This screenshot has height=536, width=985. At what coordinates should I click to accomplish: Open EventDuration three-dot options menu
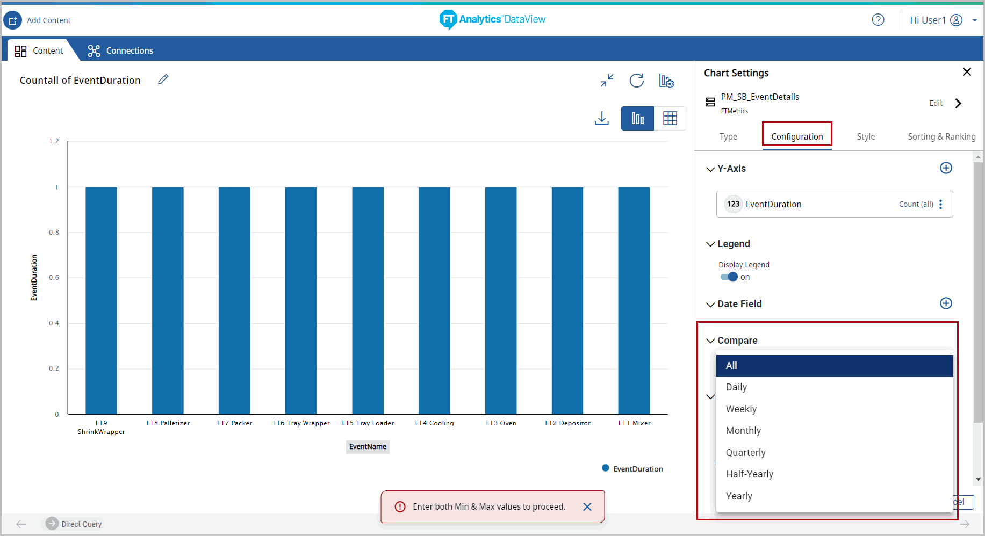(x=940, y=204)
